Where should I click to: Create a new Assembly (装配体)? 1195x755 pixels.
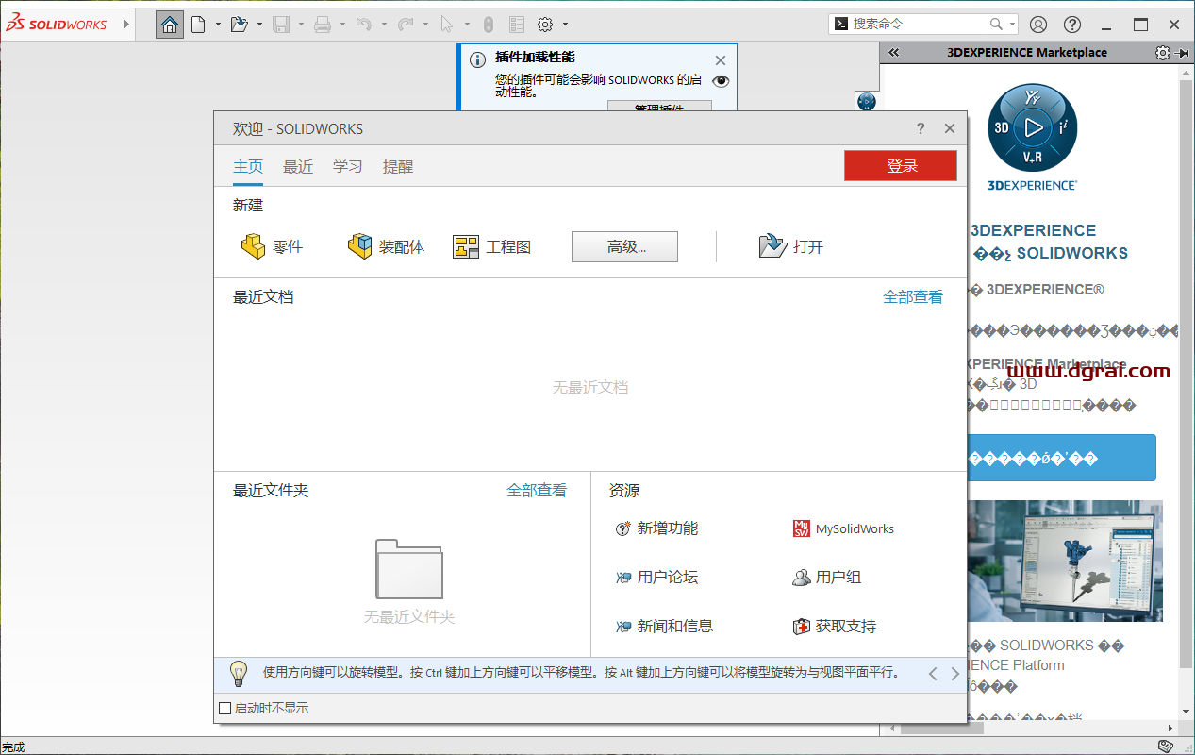click(x=386, y=246)
